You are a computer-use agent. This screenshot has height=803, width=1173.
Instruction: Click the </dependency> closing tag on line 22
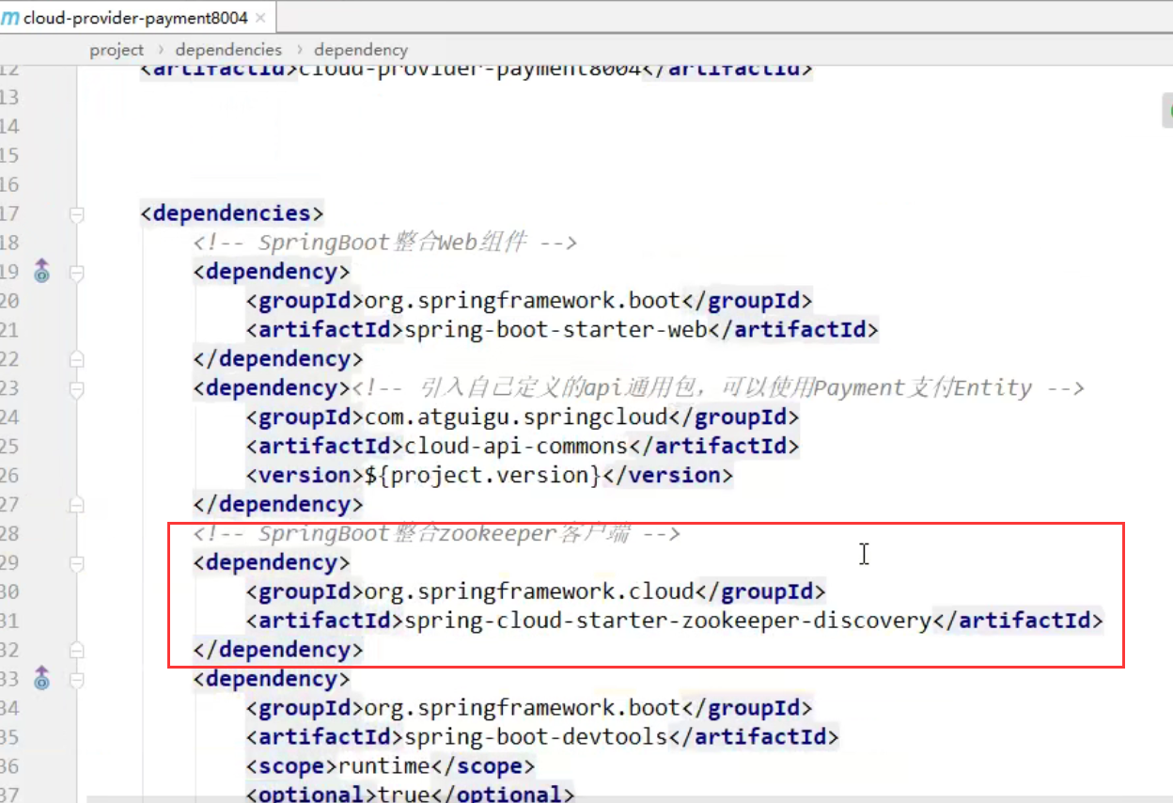(x=278, y=359)
